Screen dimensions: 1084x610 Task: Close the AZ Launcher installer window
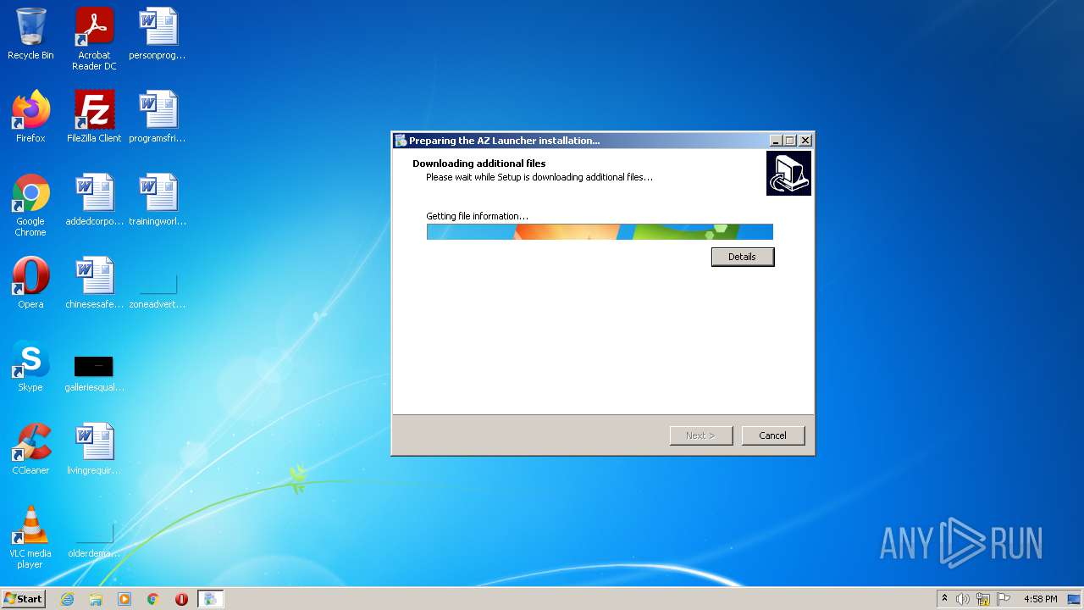(x=805, y=141)
